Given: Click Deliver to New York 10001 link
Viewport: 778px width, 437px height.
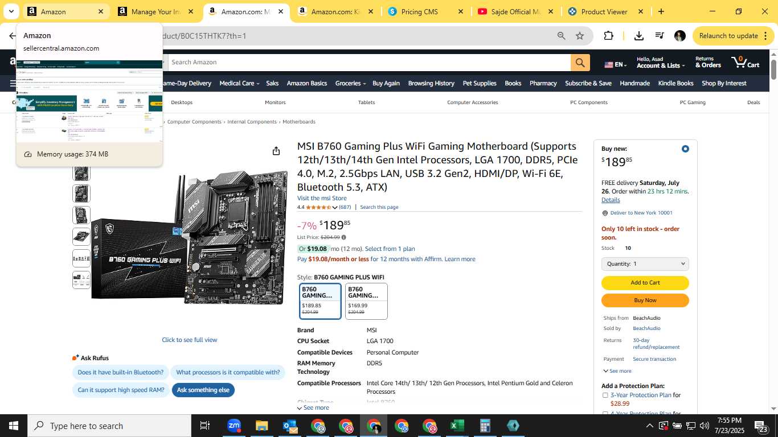Looking at the screenshot, I should tap(641, 213).
